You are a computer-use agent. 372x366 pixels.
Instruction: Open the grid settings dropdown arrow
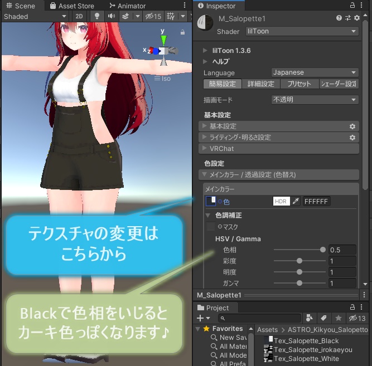183,16
